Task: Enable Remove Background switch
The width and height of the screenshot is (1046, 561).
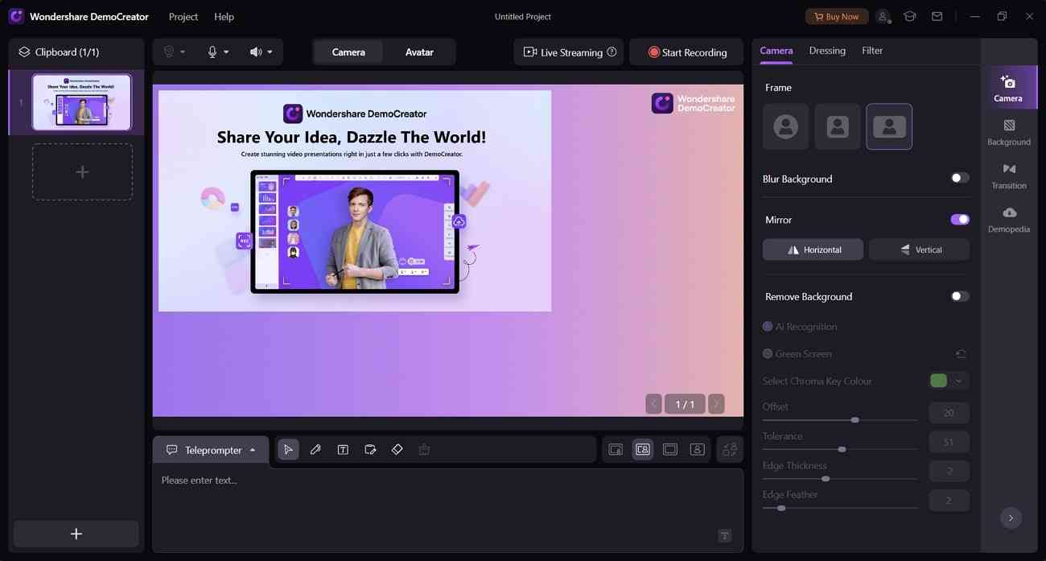Action: [x=959, y=296]
